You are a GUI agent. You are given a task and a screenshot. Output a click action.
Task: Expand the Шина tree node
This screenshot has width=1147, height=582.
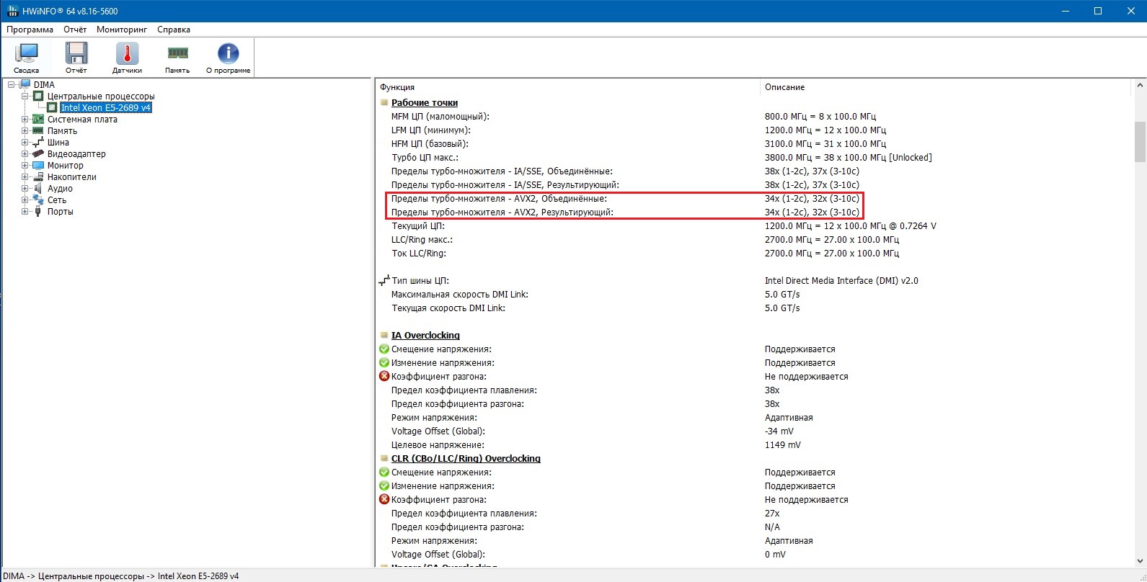pyautogui.click(x=25, y=143)
